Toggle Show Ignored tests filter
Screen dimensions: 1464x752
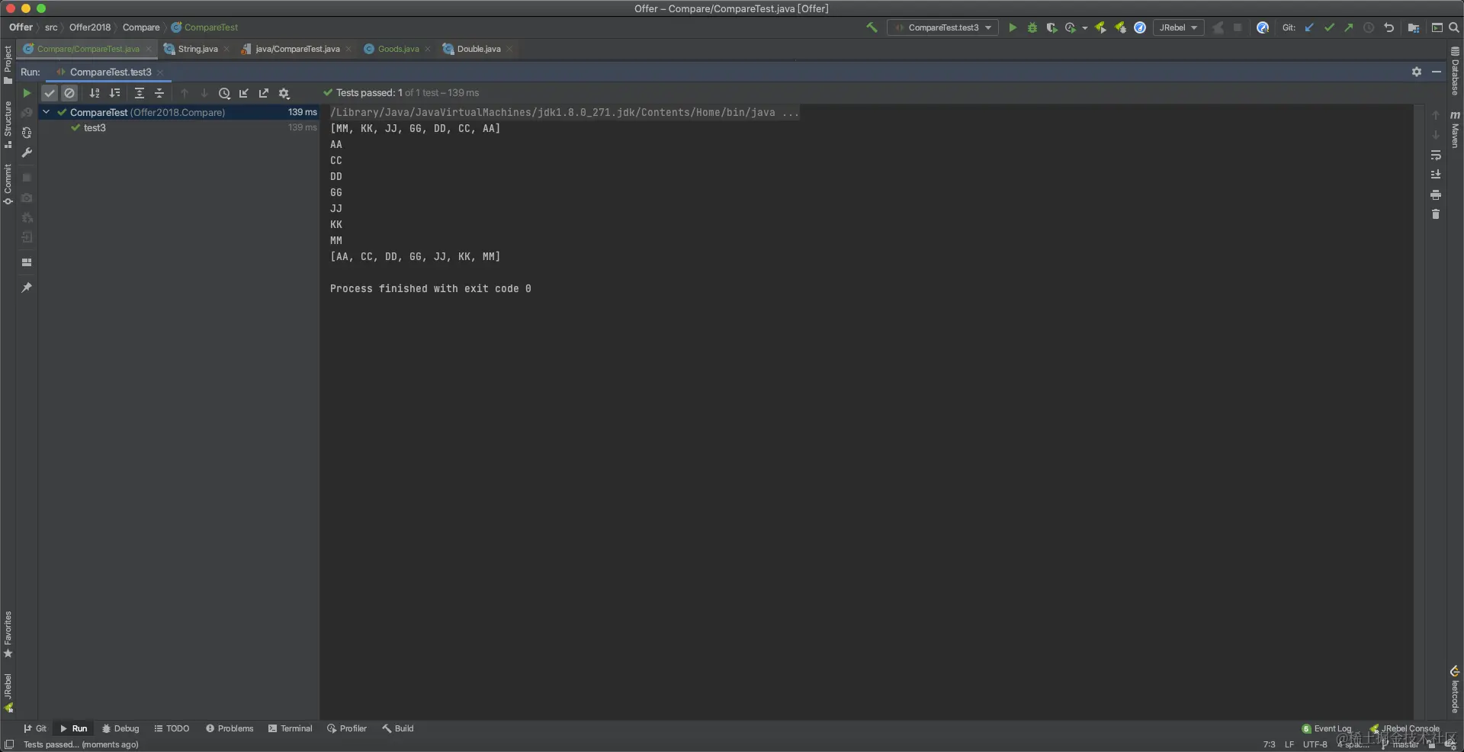click(x=69, y=93)
